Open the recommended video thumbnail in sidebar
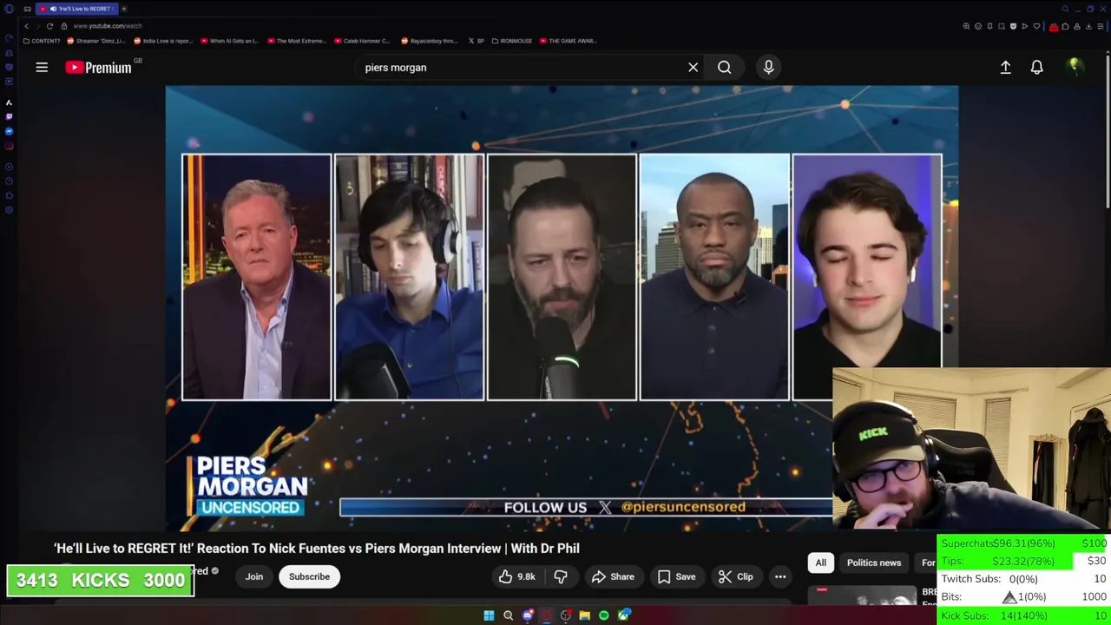Screen dimensions: 1111x625 862,595
